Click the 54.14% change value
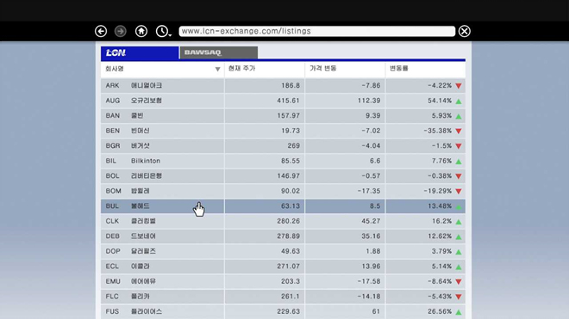This screenshot has width=569, height=319. pyautogui.click(x=440, y=101)
